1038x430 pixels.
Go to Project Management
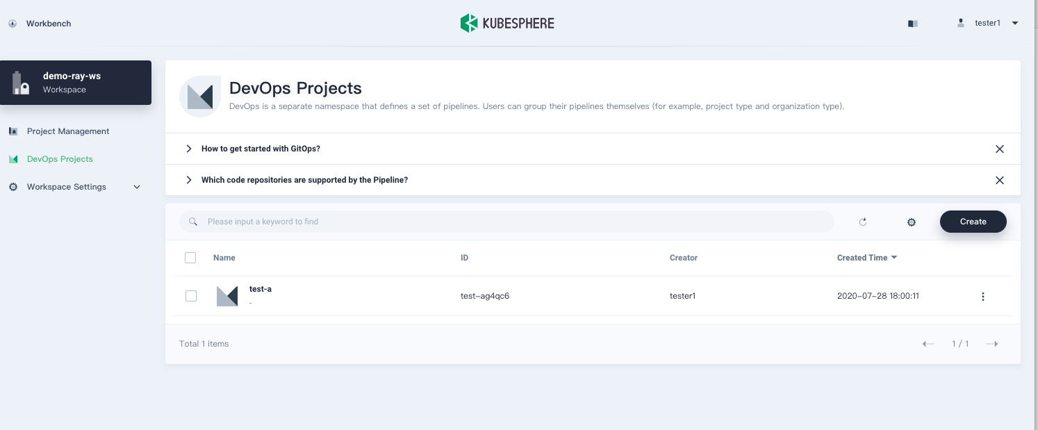click(x=68, y=131)
